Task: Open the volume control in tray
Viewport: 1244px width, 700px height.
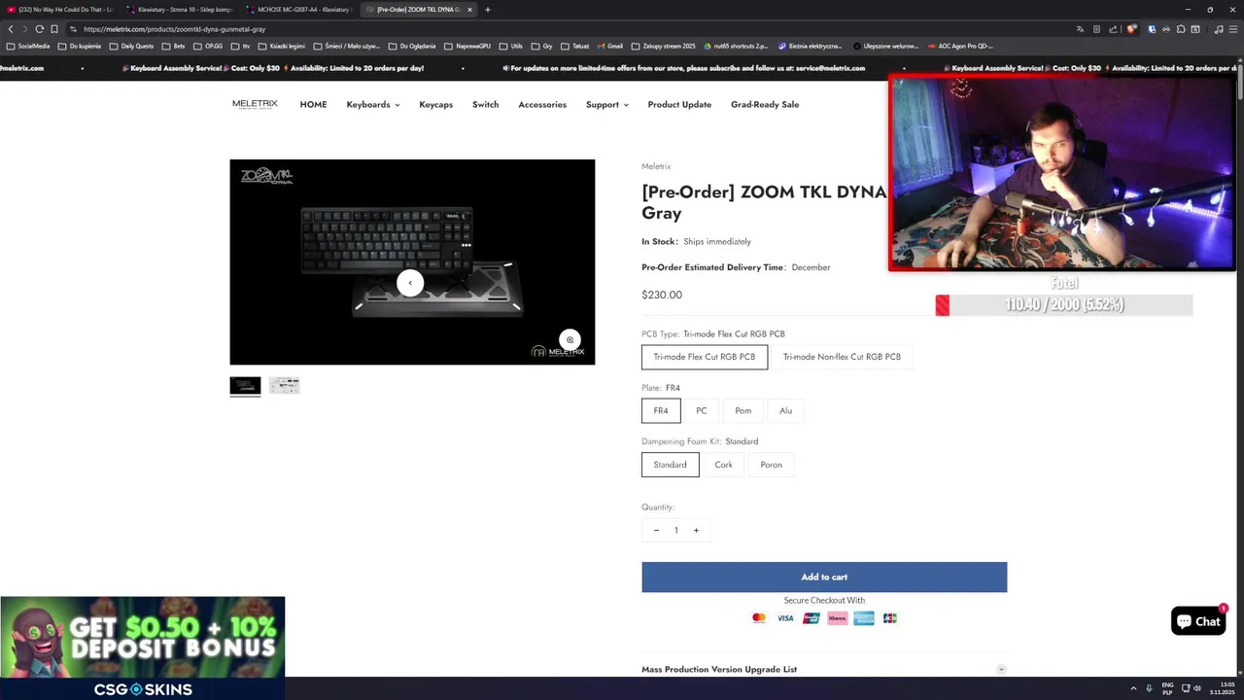Action: (x=1197, y=688)
